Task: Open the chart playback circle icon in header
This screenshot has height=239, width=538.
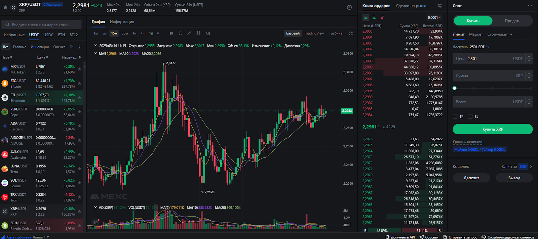Action: coord(349,7)
